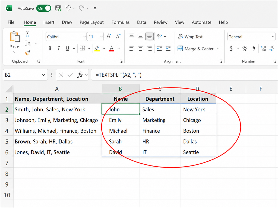Click the Accounting dollar format icon

tap(231, 48)
